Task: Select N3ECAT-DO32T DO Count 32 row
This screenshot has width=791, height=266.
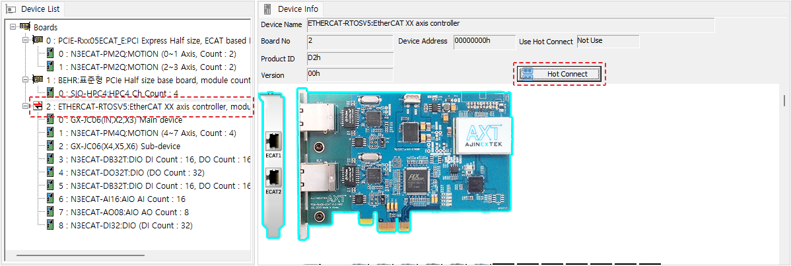Action: coord(131,173)
